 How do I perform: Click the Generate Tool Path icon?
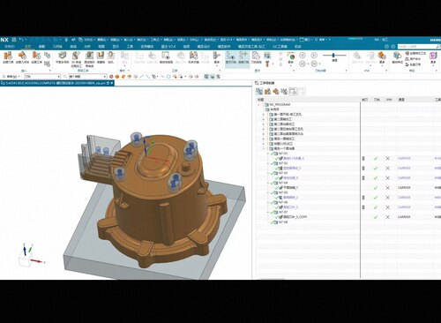pyautogui.click(x=139, y=57)
